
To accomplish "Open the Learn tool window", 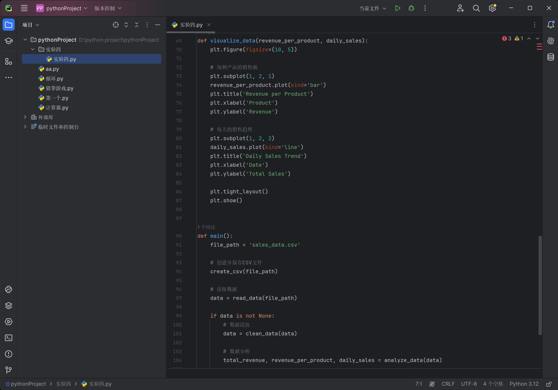I will pyautogui.click(x=9, y=41).
